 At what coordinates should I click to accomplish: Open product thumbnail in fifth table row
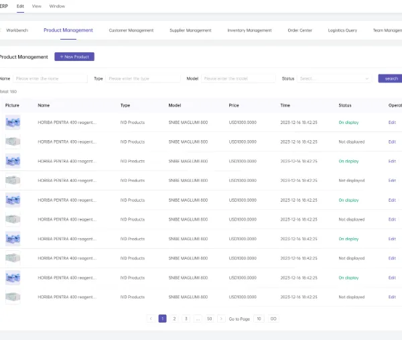(13, 200)
